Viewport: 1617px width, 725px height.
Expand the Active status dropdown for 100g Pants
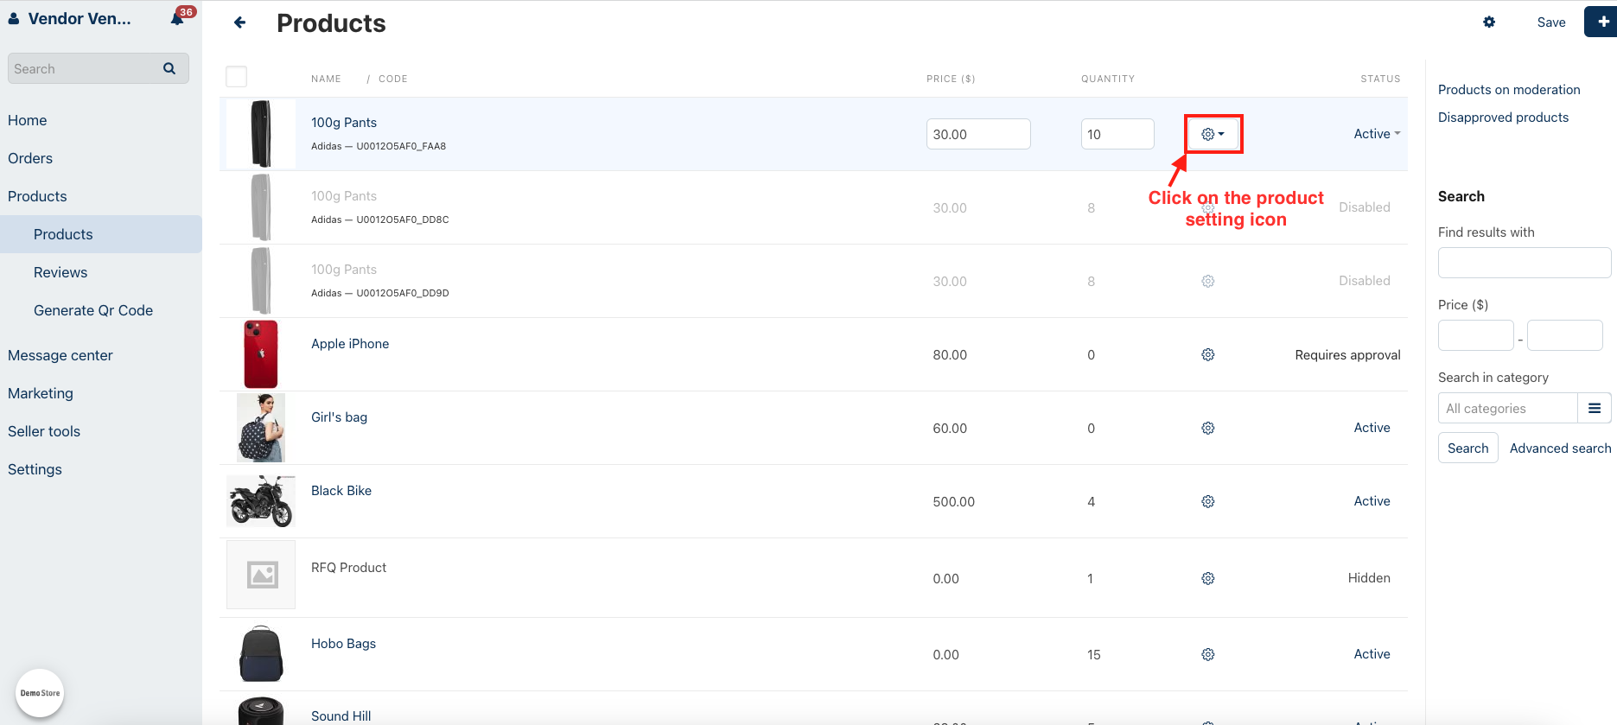click(x=1376, y=134)
